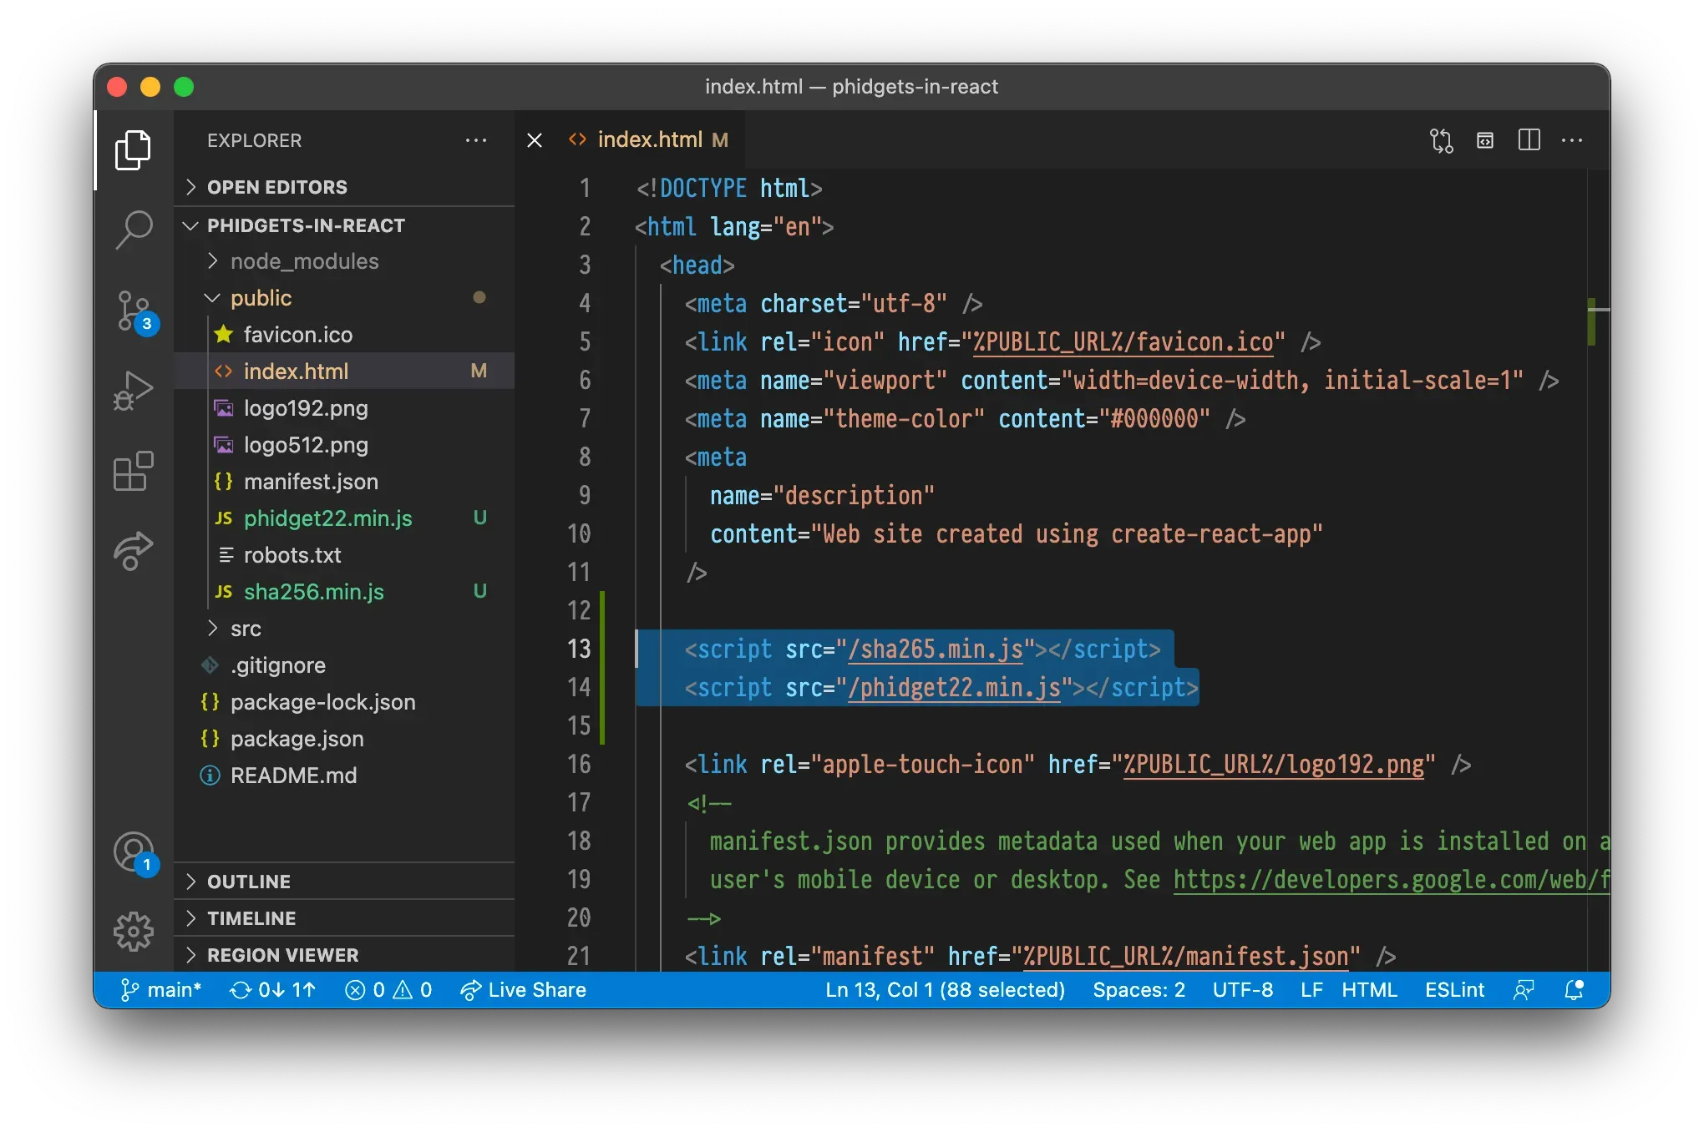The width and height of the screenshot is (1704, 1132).
Task: Open package-lock.json file
Action: click(x=344, y=702)
